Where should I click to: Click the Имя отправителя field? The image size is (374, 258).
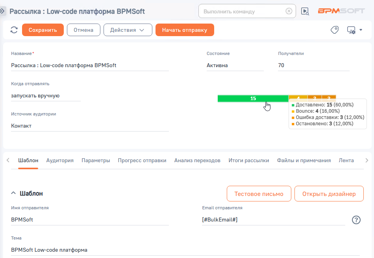(90, 220)
